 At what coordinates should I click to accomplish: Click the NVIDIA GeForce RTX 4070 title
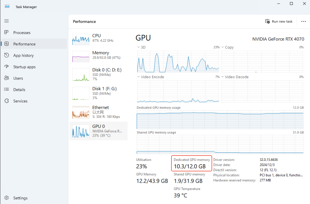(x=278, y=39)
